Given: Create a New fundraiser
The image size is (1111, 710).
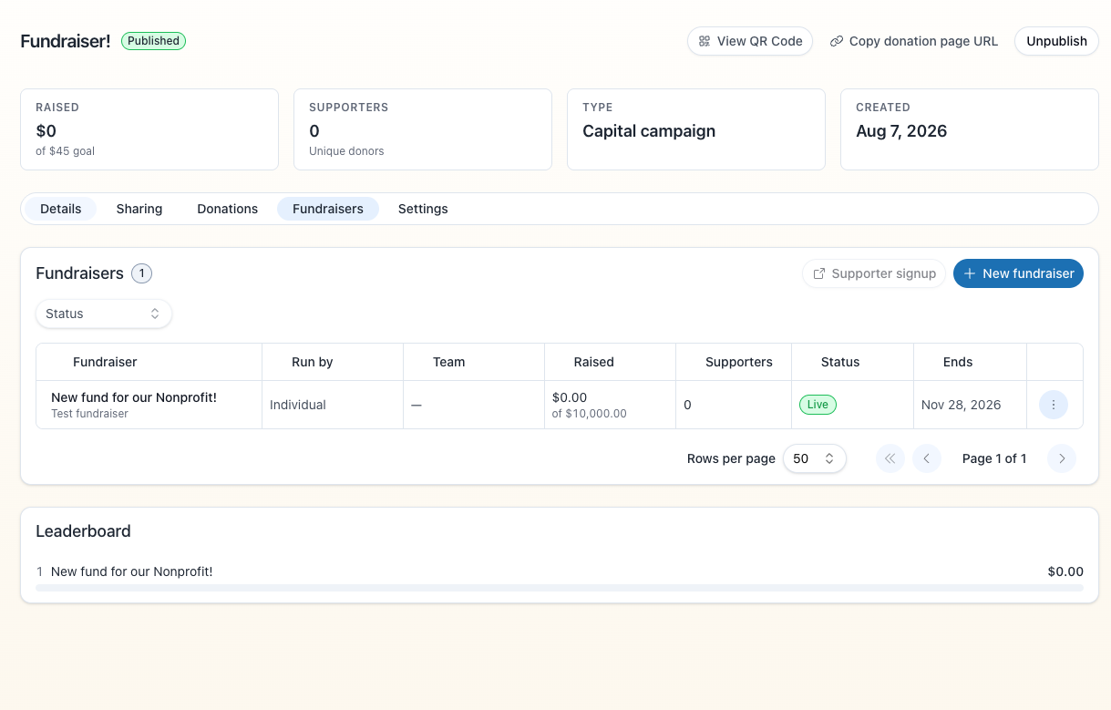Looking at the screenshot, I should (x=1018, y=273).
